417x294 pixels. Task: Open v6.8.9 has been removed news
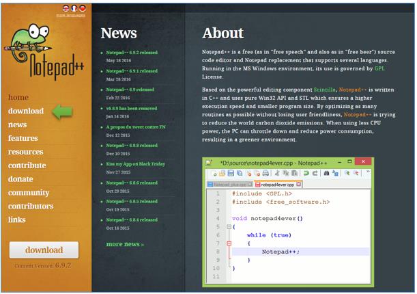click(132, 109)
